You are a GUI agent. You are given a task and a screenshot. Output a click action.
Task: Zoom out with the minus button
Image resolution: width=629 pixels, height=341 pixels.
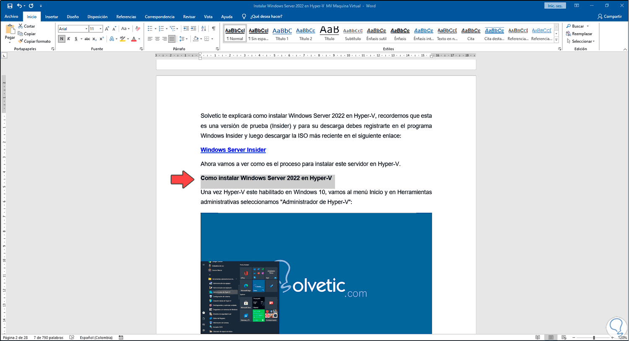click(574, 337)
